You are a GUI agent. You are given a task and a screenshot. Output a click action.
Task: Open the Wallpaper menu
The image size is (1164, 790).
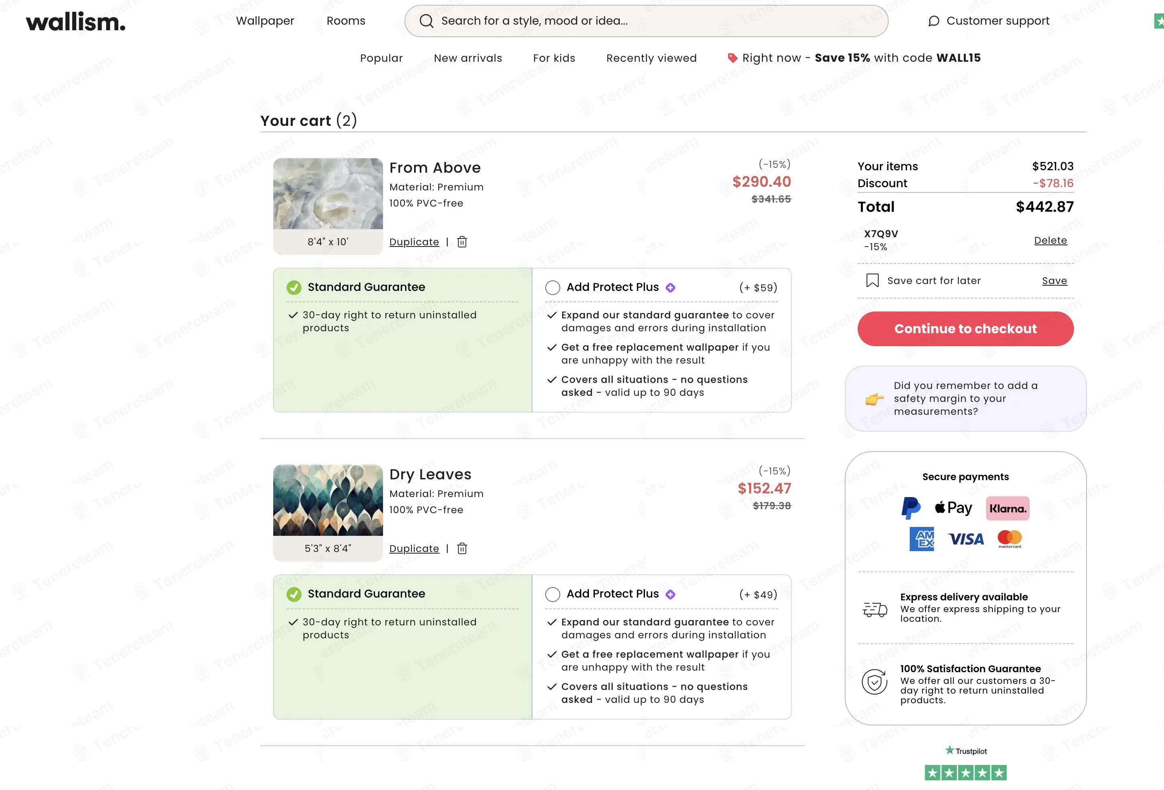tap(265, 21)
